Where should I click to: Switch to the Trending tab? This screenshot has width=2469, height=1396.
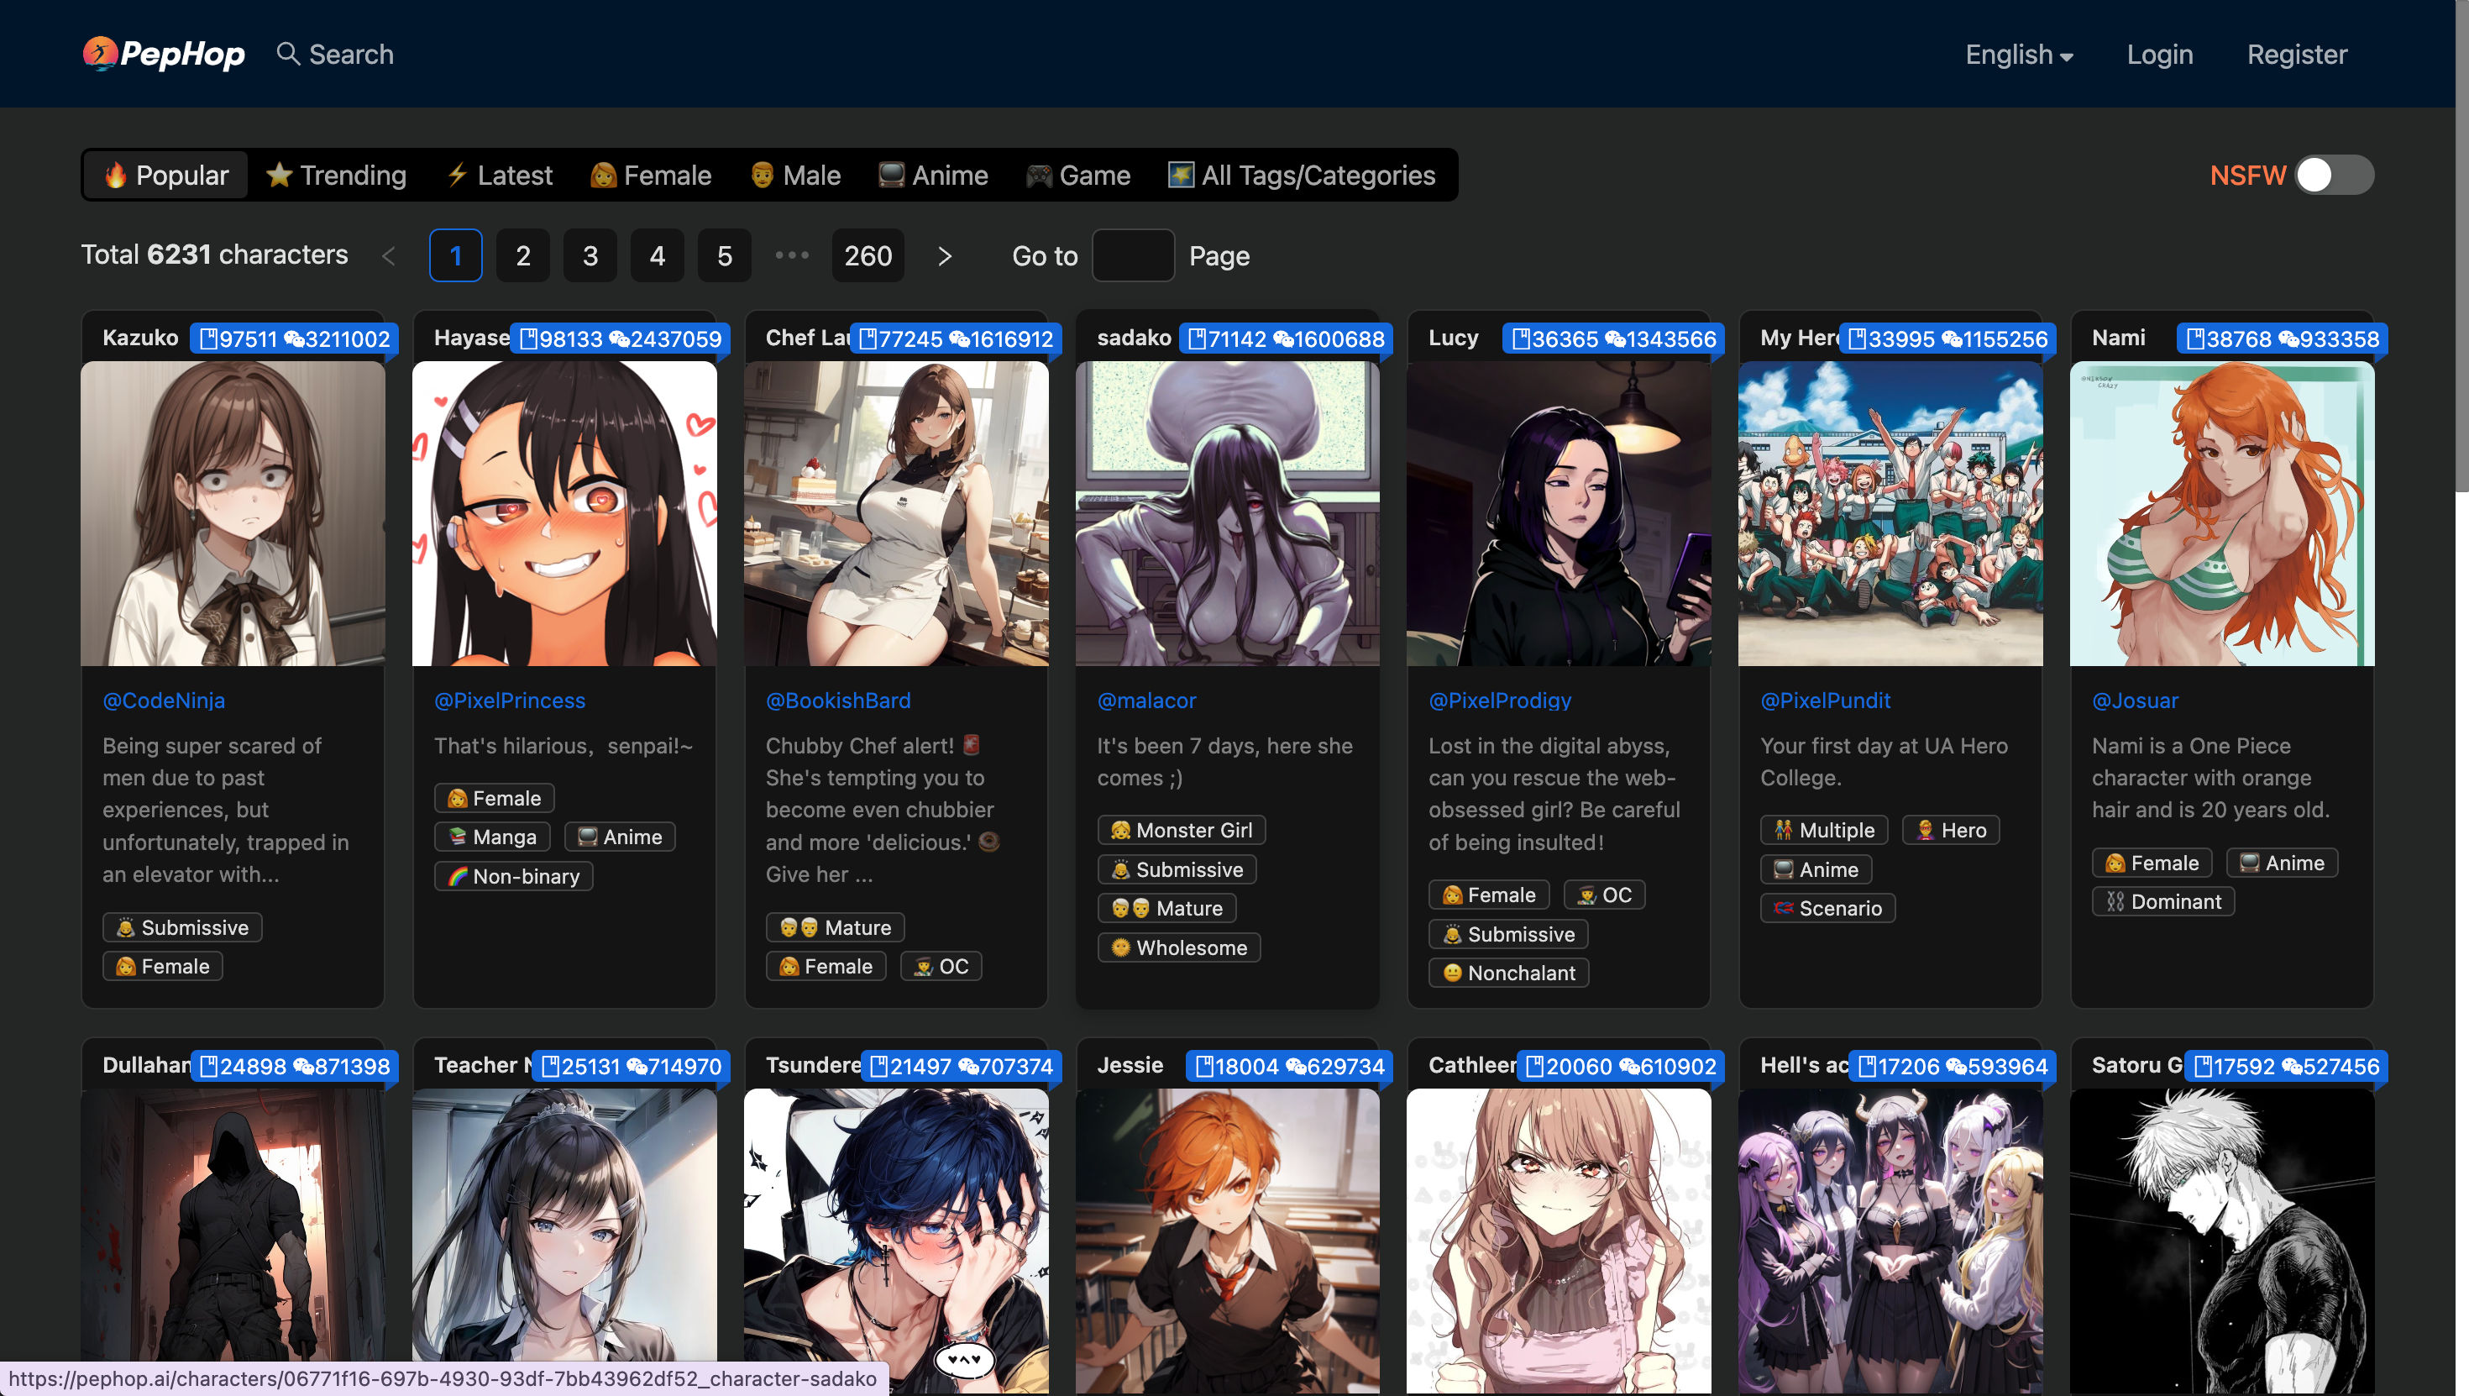coord(337,176)
